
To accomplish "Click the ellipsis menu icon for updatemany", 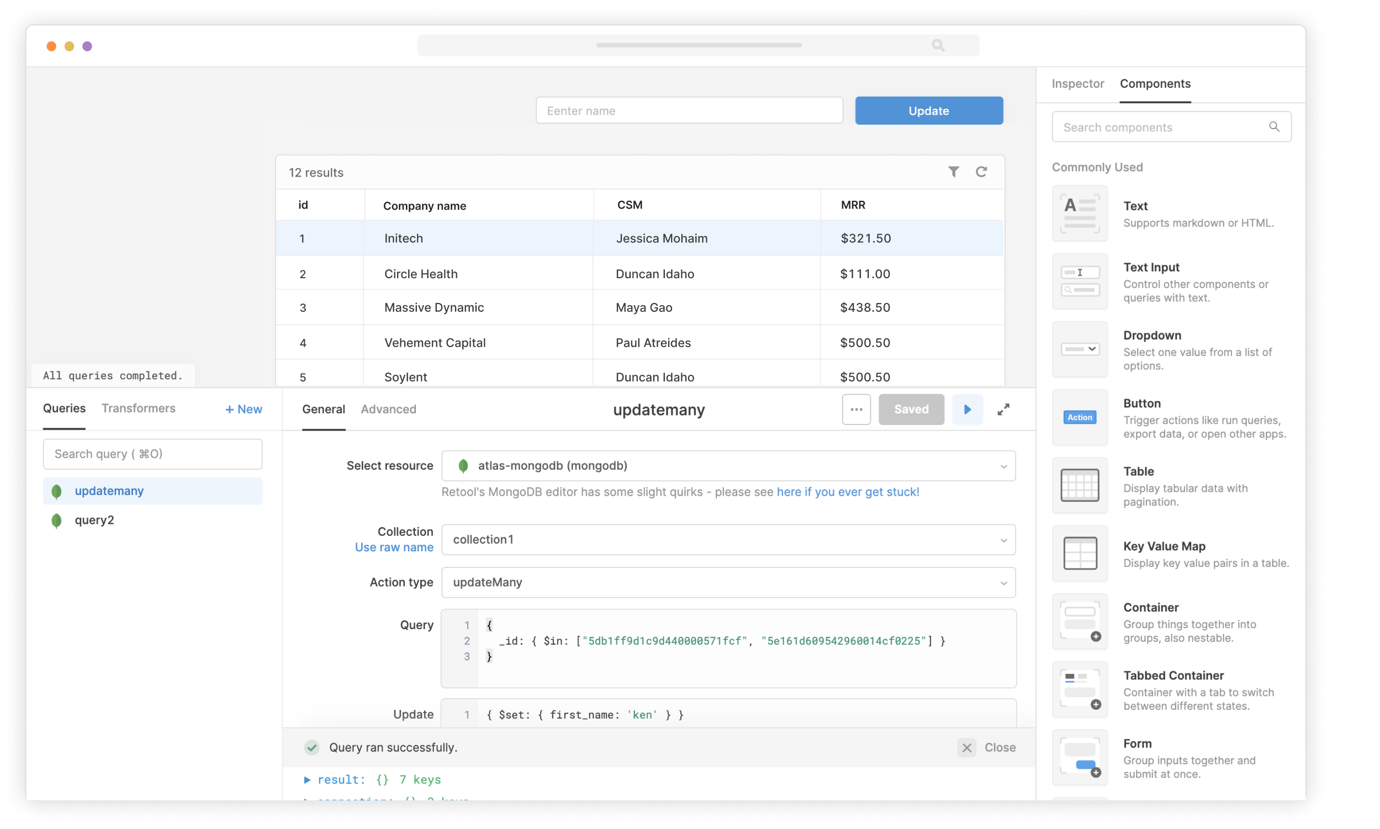I will tap(855, 409).
